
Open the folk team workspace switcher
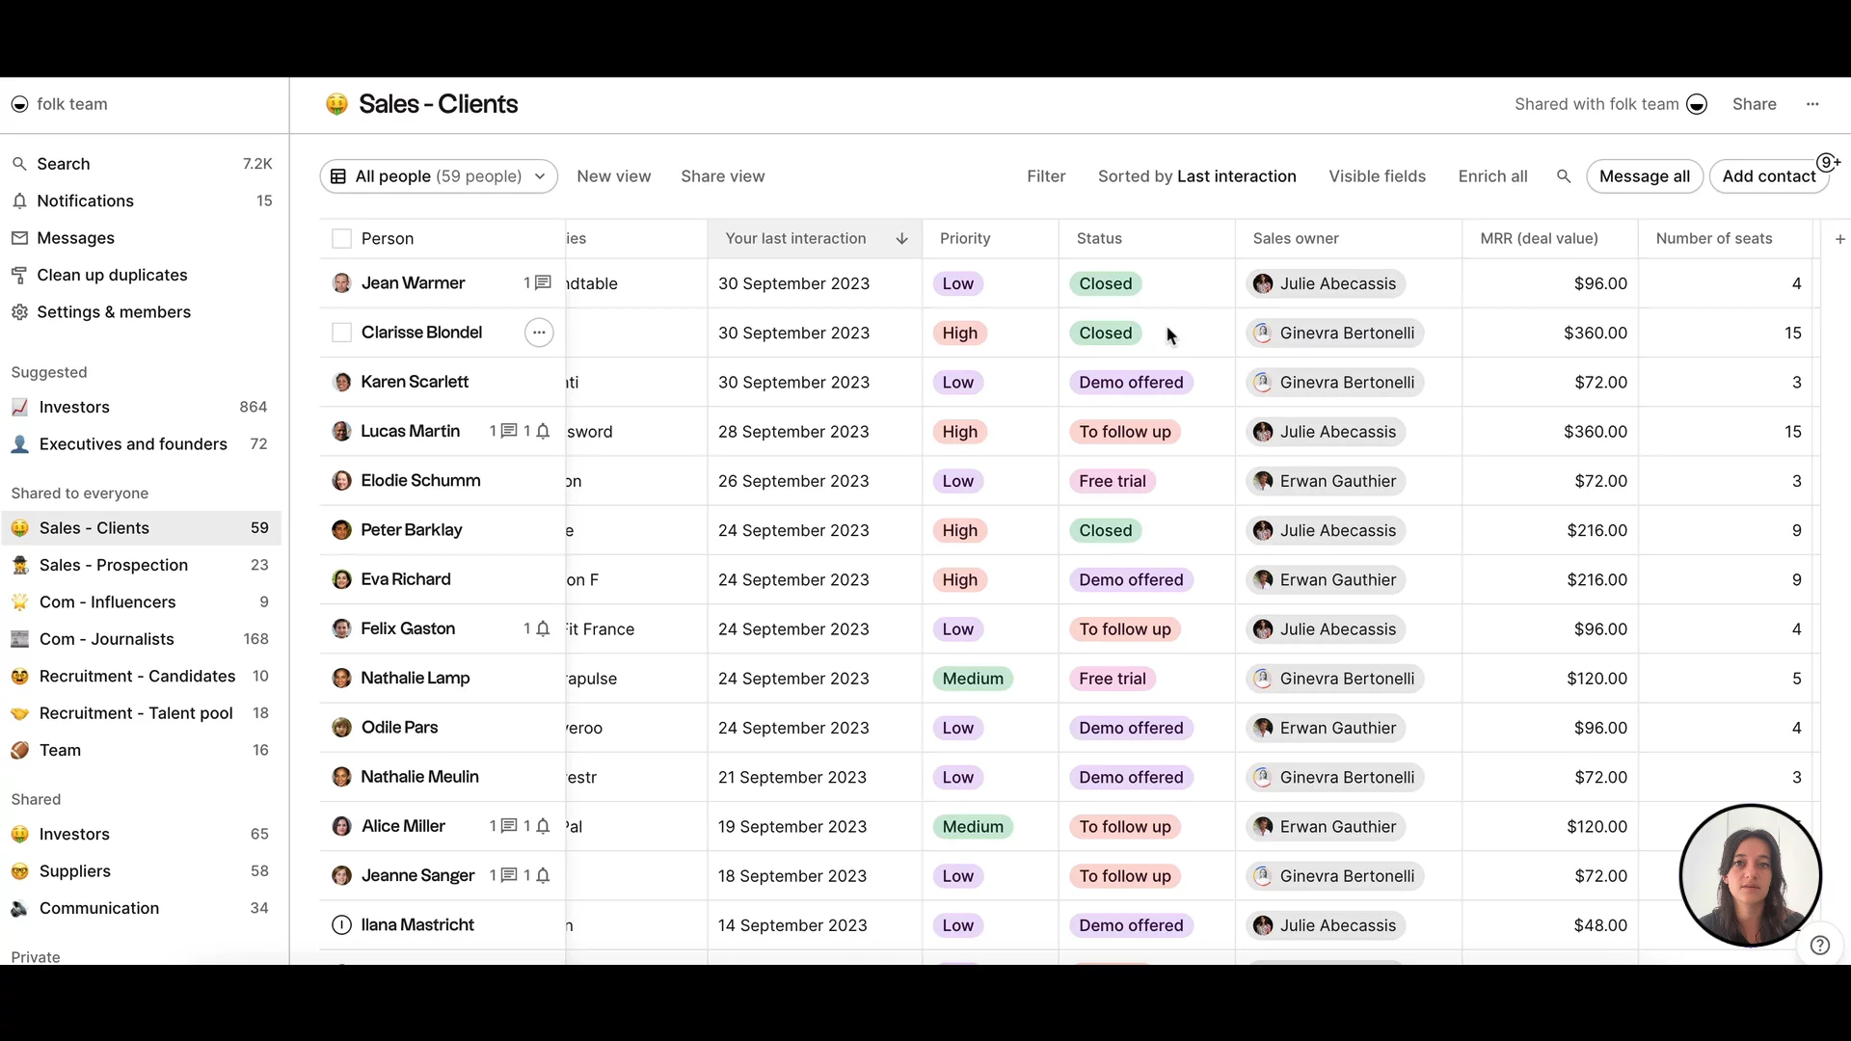coord(60,104)
